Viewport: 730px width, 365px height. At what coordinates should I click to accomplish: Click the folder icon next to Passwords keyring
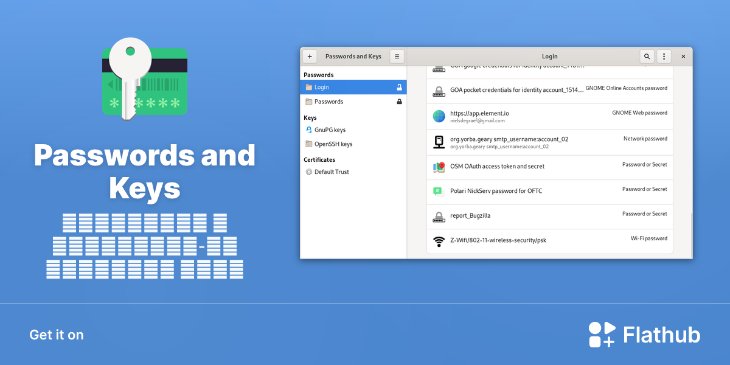click(x=309, y=102)
